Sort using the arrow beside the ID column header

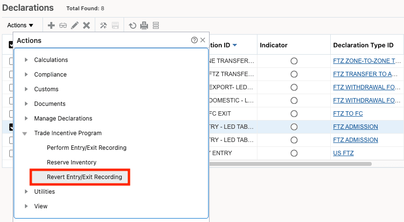234,45
